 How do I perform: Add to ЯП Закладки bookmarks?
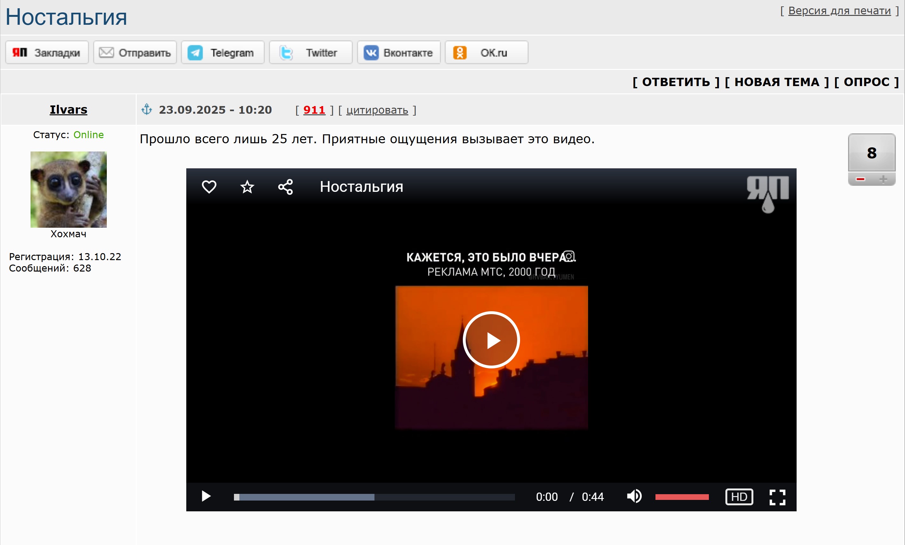click(47, 52)
